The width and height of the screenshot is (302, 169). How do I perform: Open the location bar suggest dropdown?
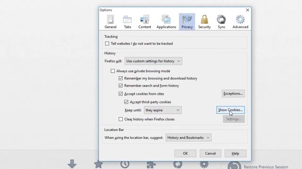click(x=188, y=138)
